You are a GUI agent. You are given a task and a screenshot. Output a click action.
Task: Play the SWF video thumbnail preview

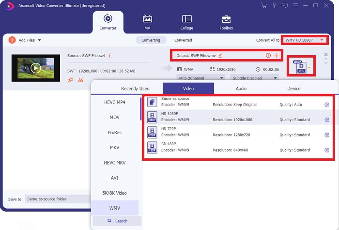(36, 68)
